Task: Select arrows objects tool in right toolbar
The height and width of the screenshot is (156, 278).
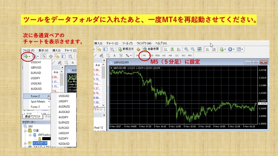Action: [128, 56]
